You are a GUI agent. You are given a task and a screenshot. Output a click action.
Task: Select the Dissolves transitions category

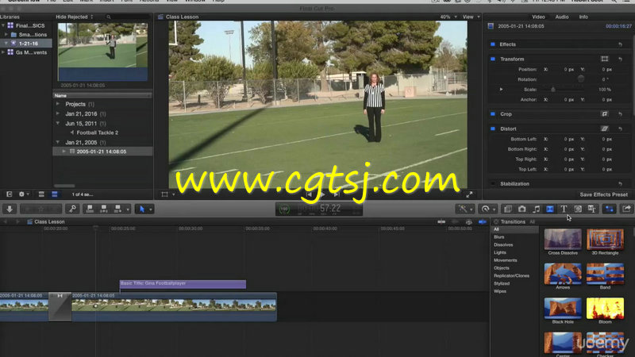coord(503,245)
